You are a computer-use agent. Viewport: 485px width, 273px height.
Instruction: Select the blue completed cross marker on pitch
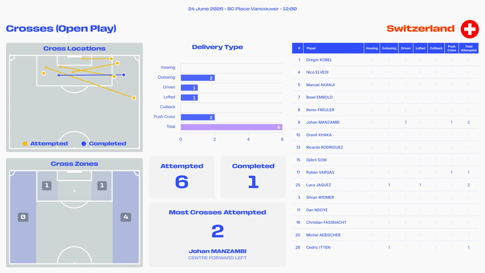point(124,75)
